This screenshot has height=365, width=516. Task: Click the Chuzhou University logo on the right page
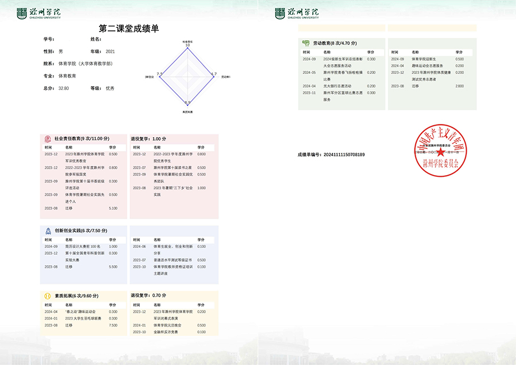click(x=297, y=14)
